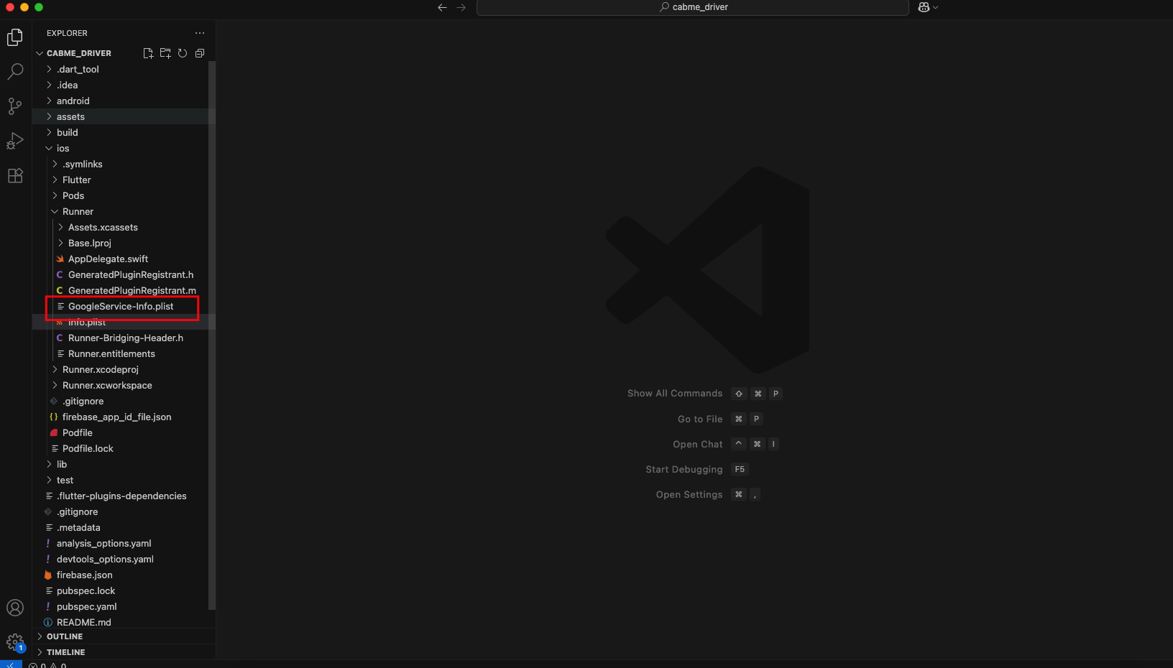Refresh the Explorer file tree
The height and width of the screenshot is (668, 1173).
pos(183,53)
